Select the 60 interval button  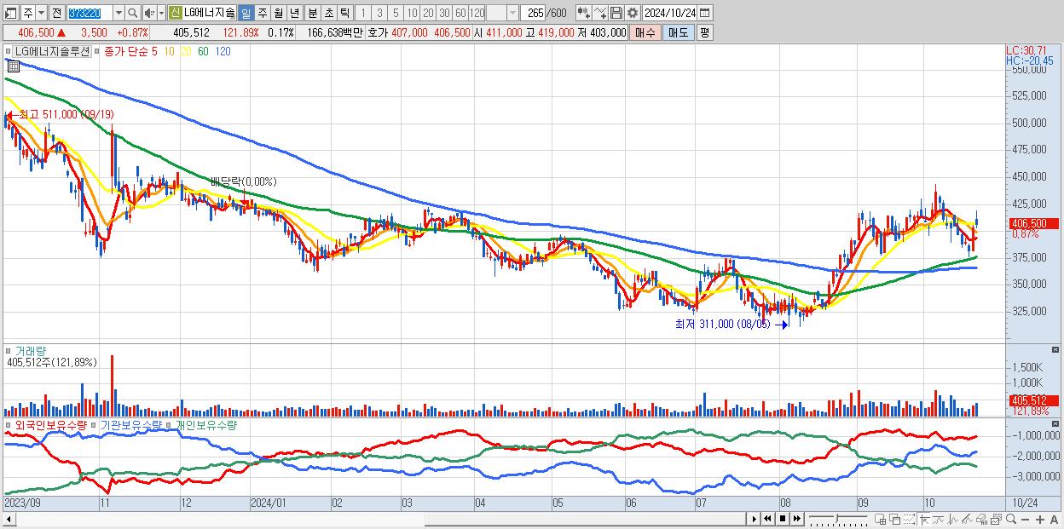[x=460, y=14]
